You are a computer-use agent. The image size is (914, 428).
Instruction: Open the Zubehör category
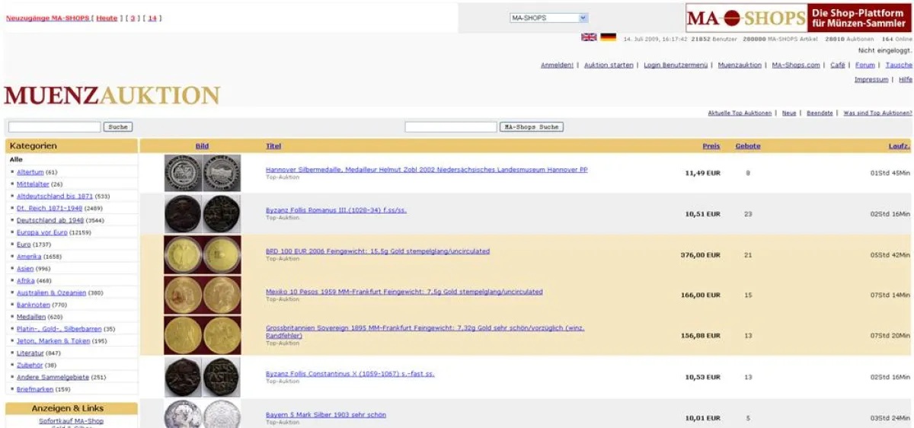point(30,366)
